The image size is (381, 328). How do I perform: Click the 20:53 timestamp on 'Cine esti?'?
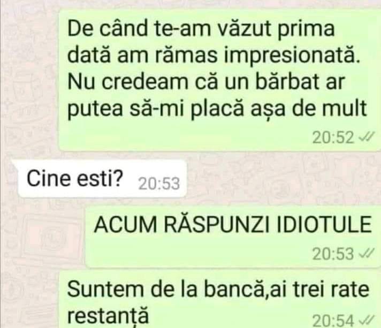coord(159,184)
